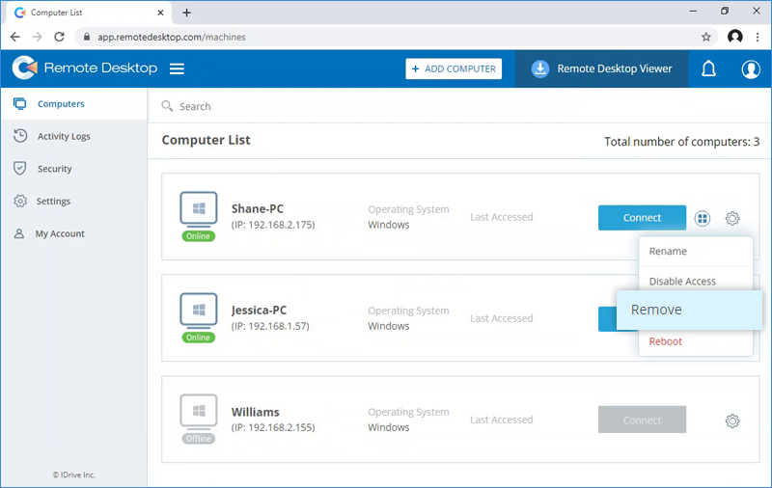Download the Remote Desktop Viewer
772x488 pixels.
click(601, 69)
